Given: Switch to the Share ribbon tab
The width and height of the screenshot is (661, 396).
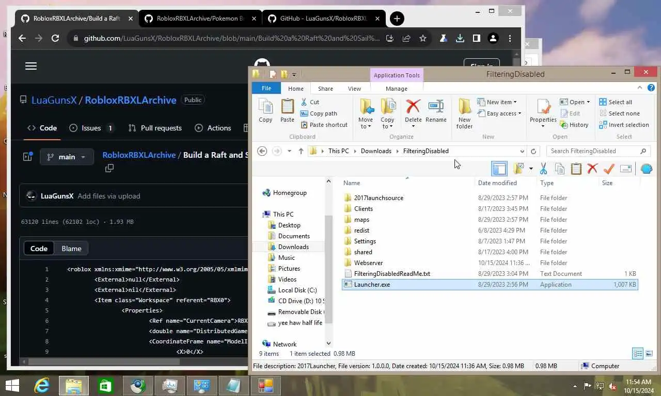Looking at the screenshot, I should (325, 89).
